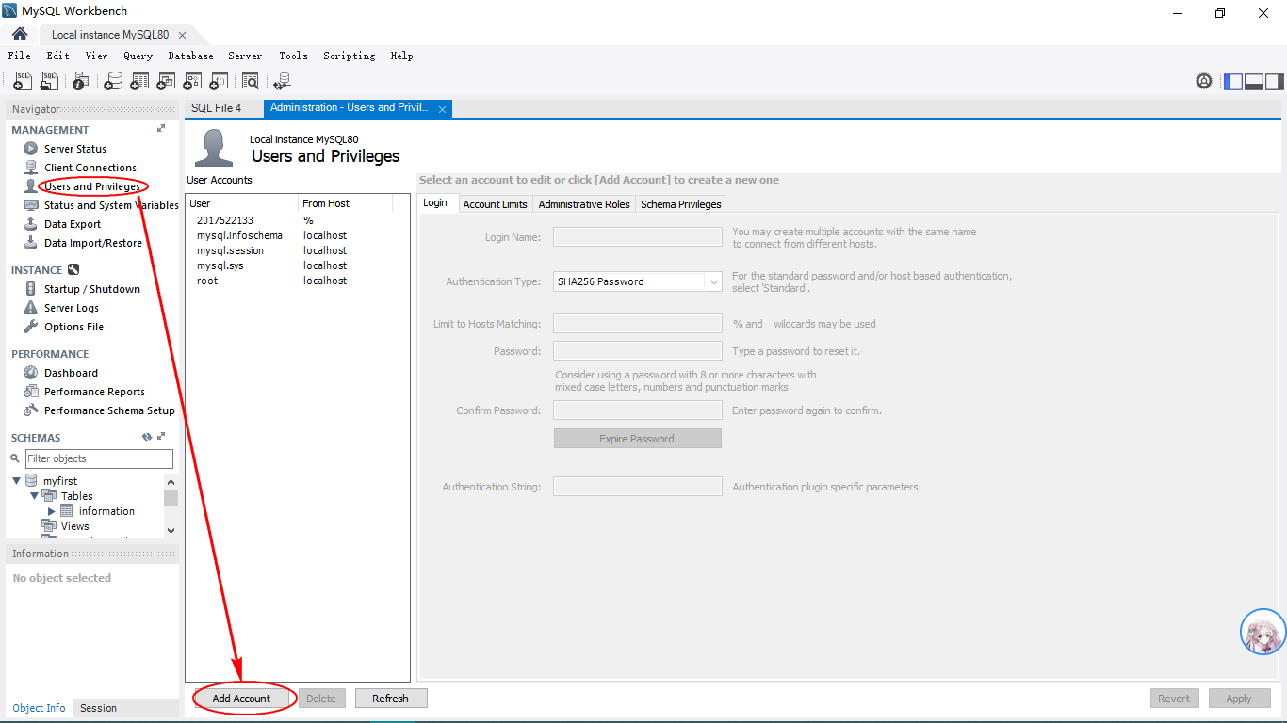Expand the information table node
Viewport: 1287px width, 723px height.
[52, 511]
